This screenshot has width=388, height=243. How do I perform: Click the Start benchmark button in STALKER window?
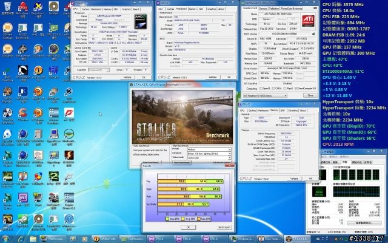point(182,162)
